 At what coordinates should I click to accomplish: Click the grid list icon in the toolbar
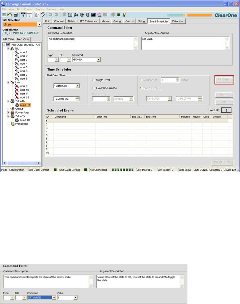pos(4,14)
